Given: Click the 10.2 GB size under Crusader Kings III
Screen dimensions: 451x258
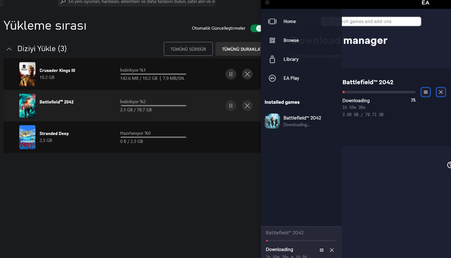Looking at the screenshot, I should 47,77.
